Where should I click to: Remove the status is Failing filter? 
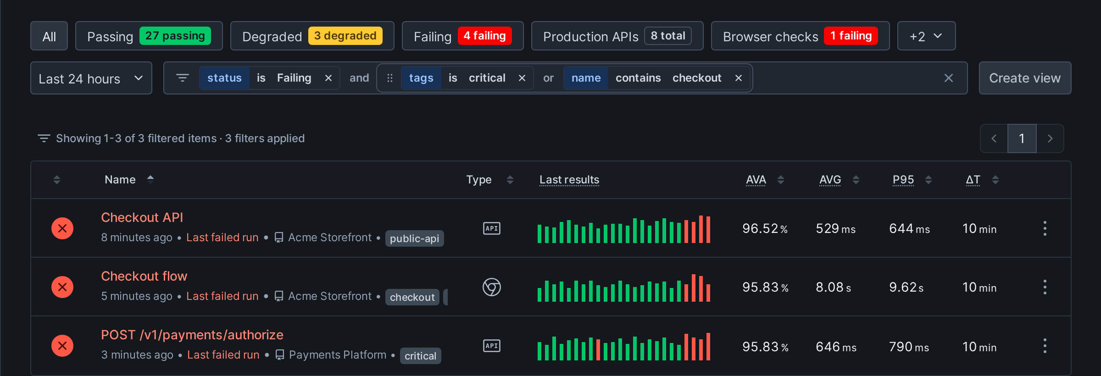328,78
